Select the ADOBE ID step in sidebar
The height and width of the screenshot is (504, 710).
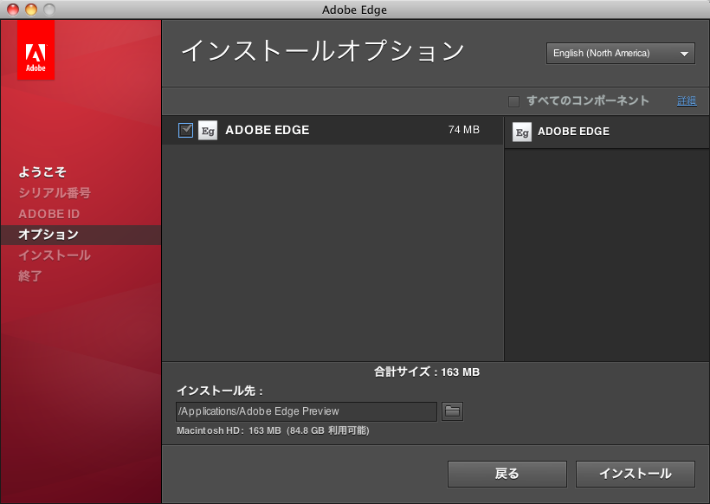tap(48, 214)
